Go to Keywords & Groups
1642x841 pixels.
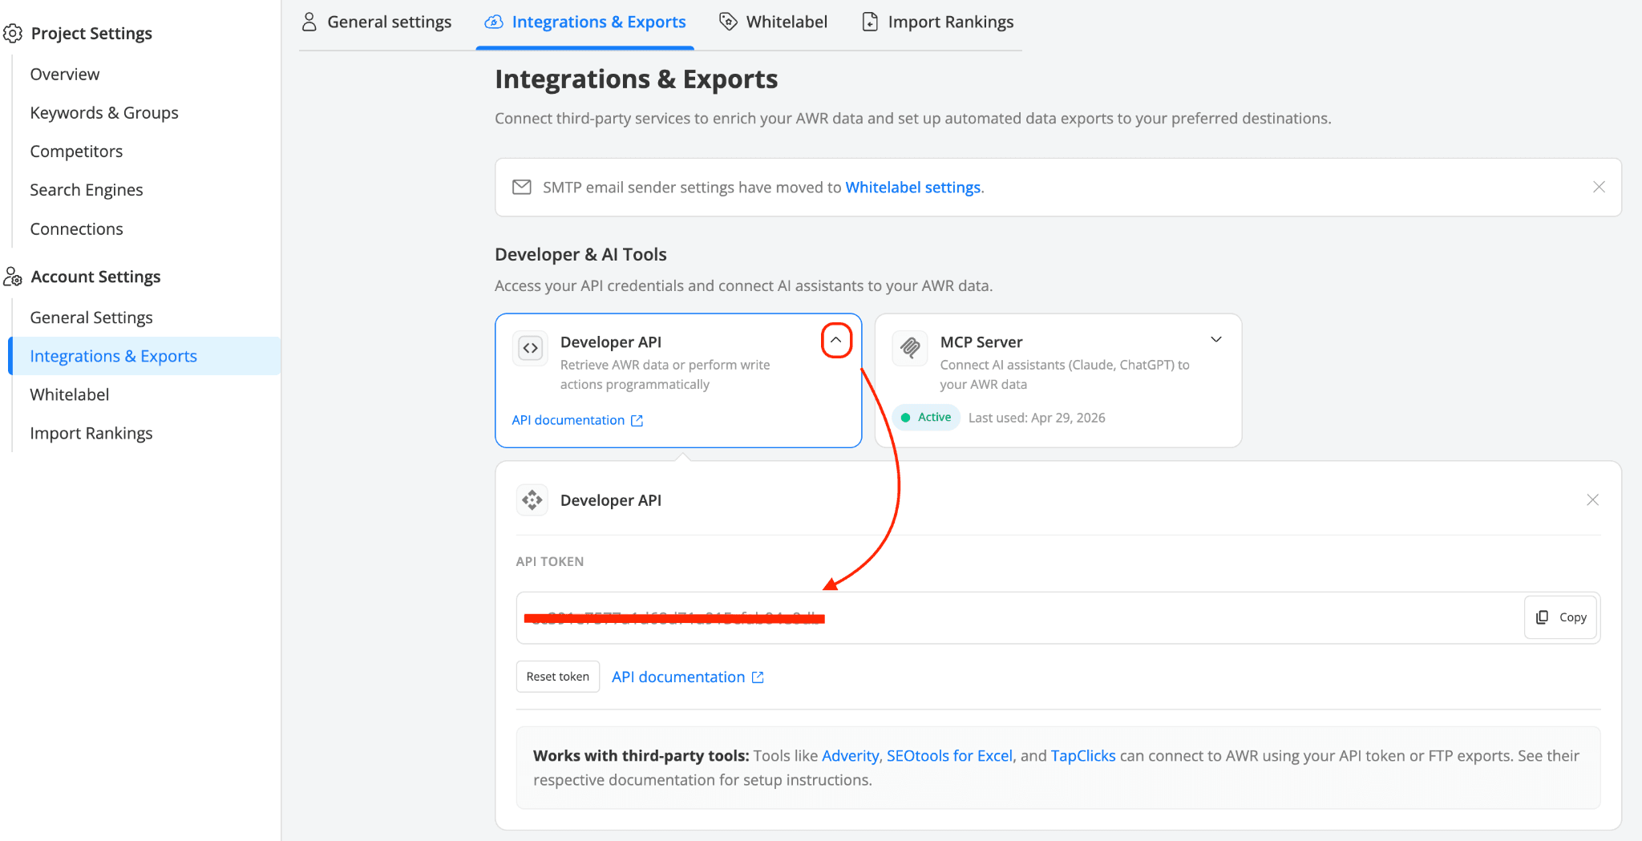pos(104,113)
